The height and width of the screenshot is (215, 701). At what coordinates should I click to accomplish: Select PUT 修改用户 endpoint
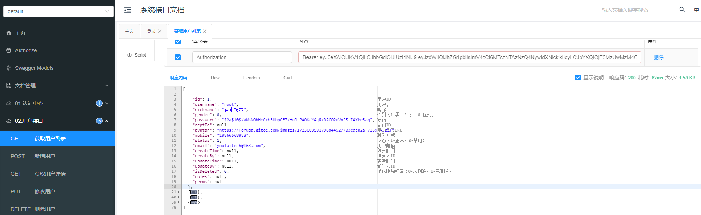(x=57, y=191)
